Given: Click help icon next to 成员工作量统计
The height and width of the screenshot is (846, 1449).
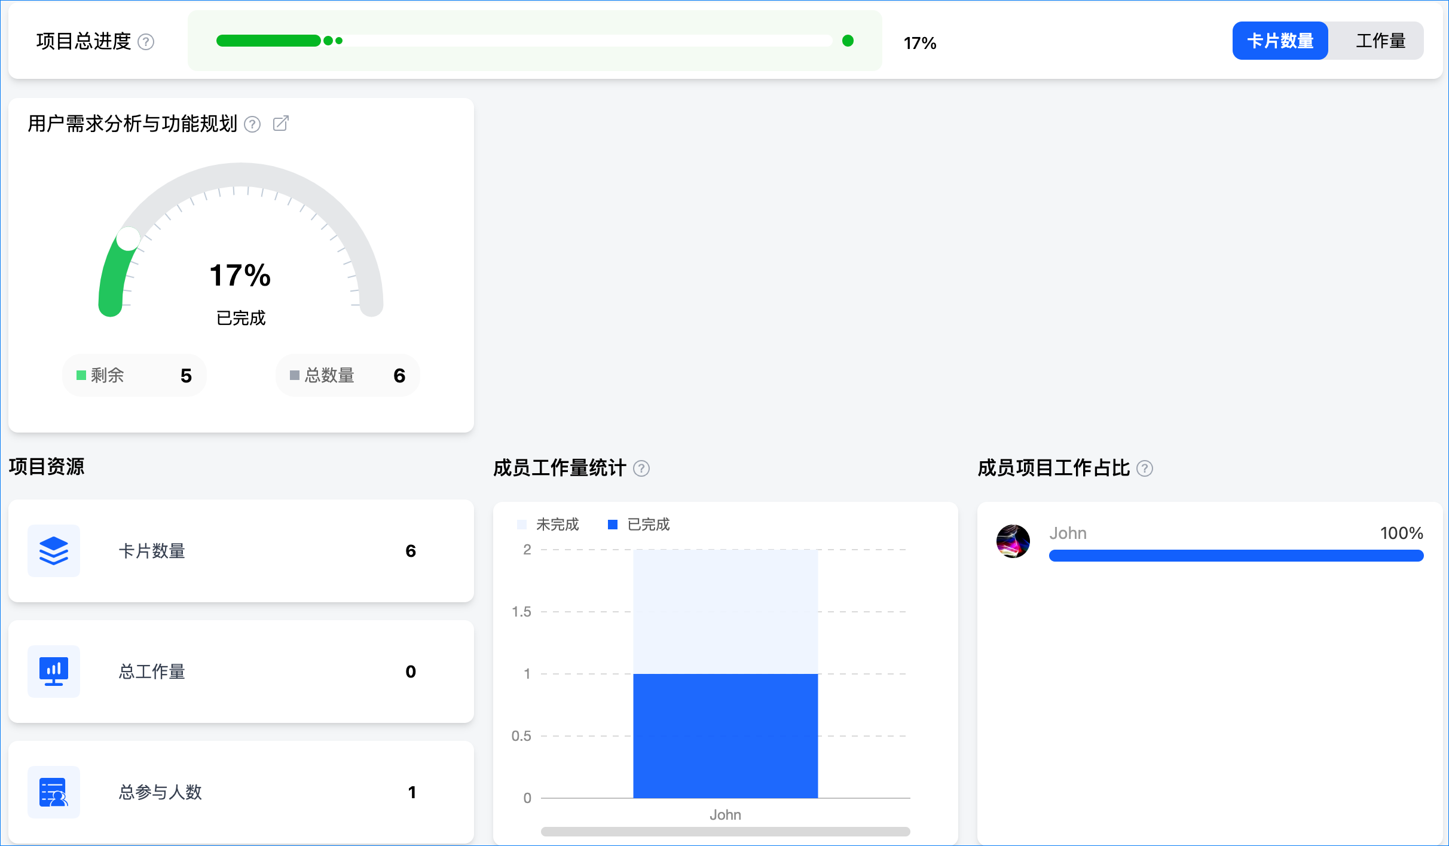Looking at the screenshot, I should tap(641, 468).
